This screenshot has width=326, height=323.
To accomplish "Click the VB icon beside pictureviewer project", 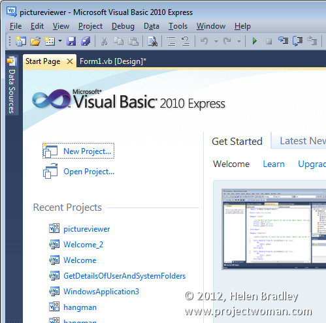I will click(54, 228).
